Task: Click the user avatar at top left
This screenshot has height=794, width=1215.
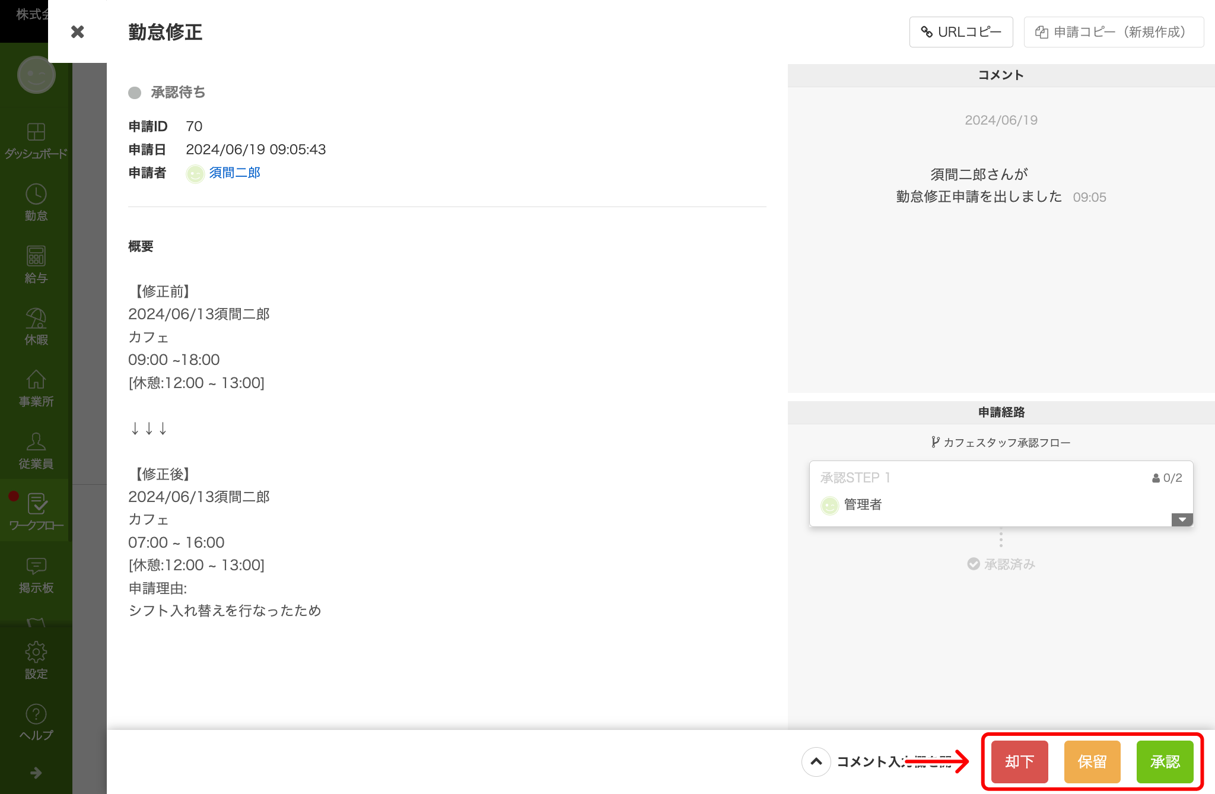Action: [x=36, y=75]
